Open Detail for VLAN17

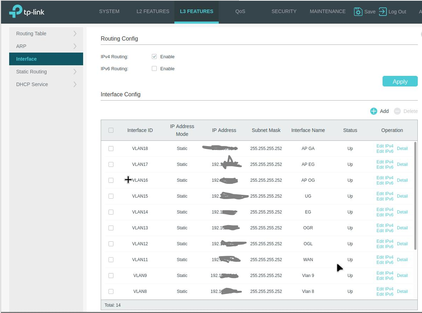[402, 164]
